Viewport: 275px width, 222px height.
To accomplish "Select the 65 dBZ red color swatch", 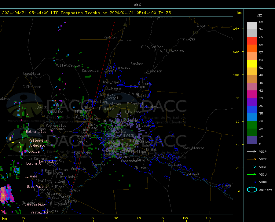I will pos(252,41).
